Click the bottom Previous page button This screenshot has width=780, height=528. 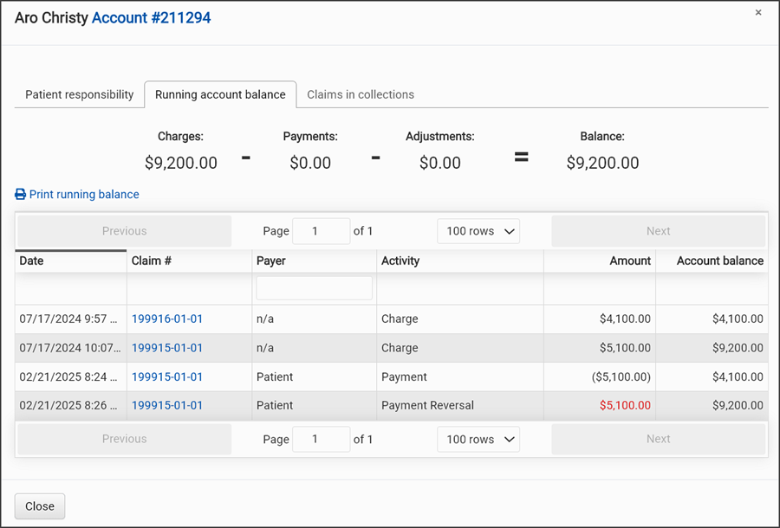pyautogui.click(x=124, y=439)
